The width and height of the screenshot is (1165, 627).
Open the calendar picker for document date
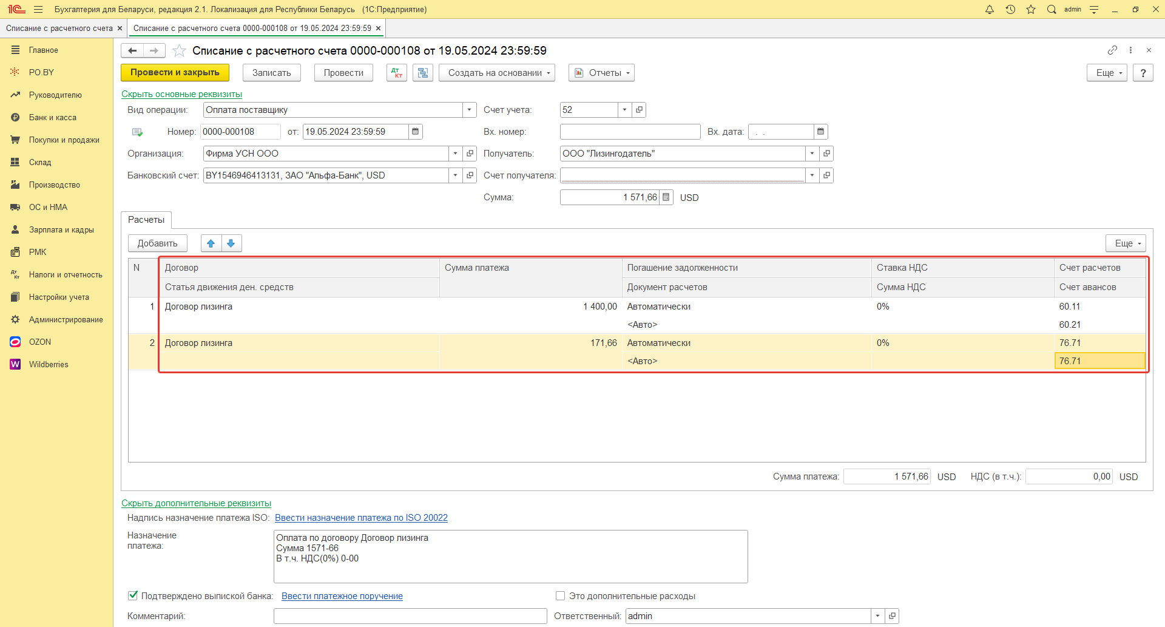coord(415,132)
